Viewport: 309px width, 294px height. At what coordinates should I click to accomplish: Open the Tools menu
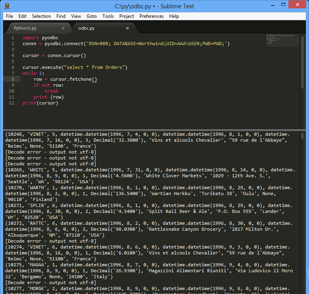tap(108, 16)
